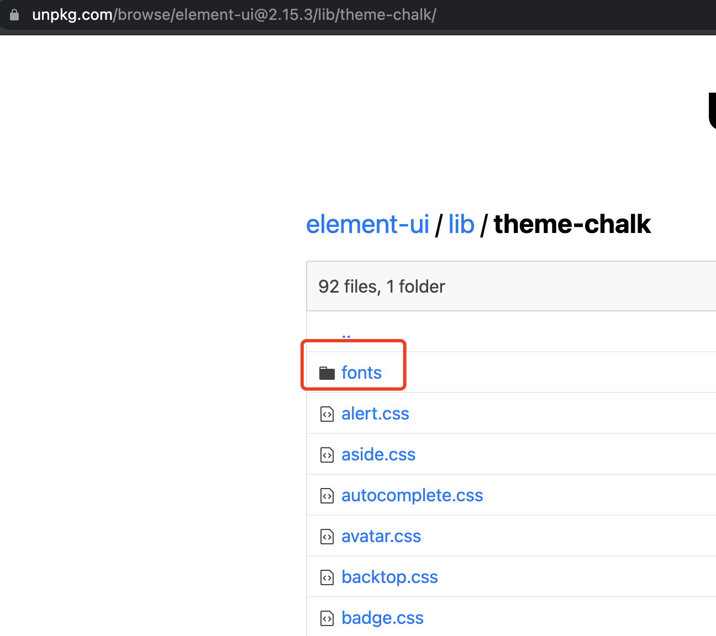Screen dimensions: 716x636
Task: Click the fonts folder icon
Action: point(327,373)
